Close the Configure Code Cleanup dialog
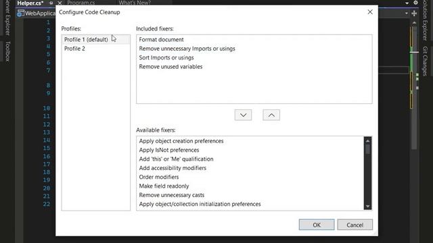 (370, 12)
